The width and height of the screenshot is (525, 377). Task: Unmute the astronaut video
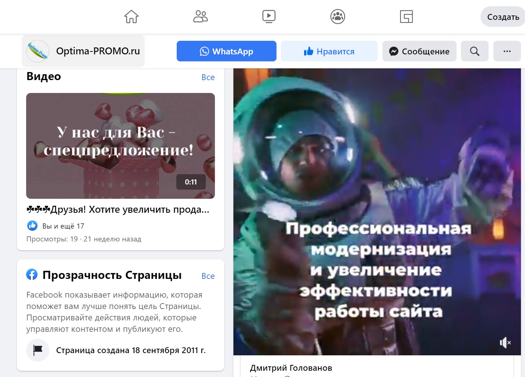(505, 342)
